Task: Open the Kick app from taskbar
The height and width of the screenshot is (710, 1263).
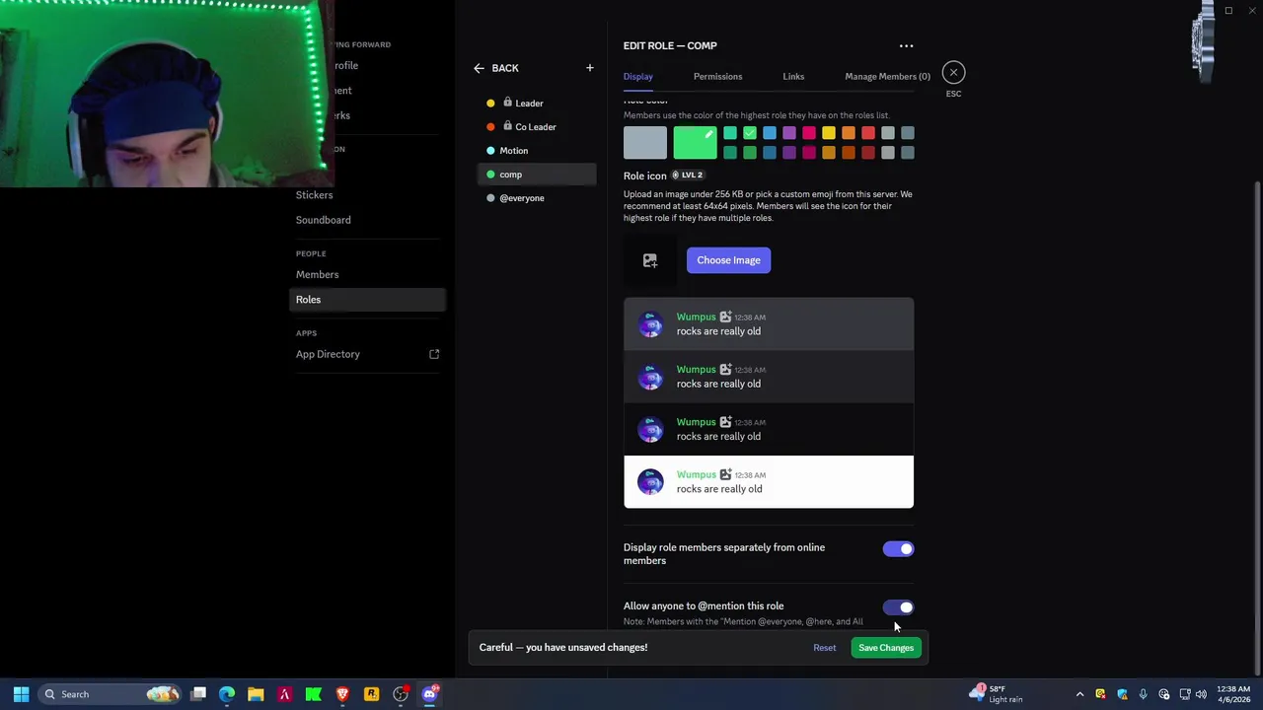Action: (314, 694)
